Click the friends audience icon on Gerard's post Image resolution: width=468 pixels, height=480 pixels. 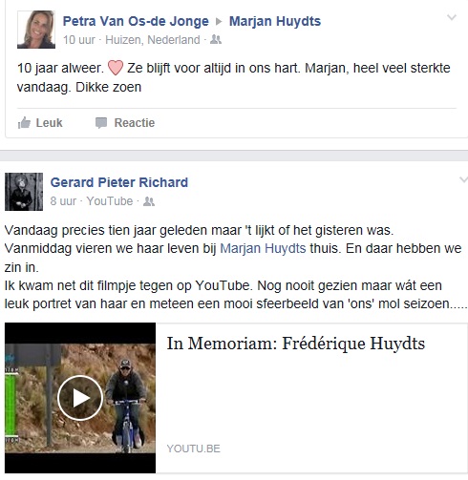coord(149,201)
